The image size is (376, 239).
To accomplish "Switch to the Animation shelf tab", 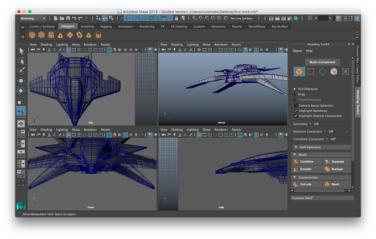I will point(126,27).
